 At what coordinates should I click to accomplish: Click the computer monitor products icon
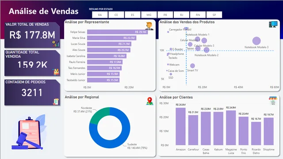click(273, 24)
